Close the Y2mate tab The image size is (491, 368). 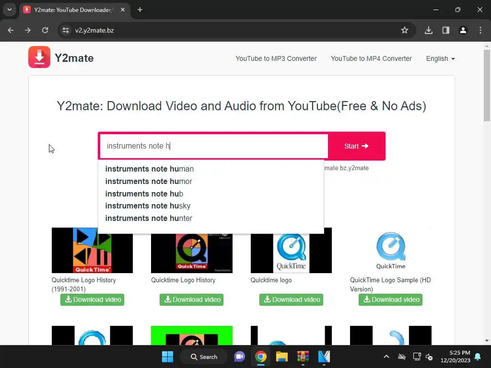123,10
